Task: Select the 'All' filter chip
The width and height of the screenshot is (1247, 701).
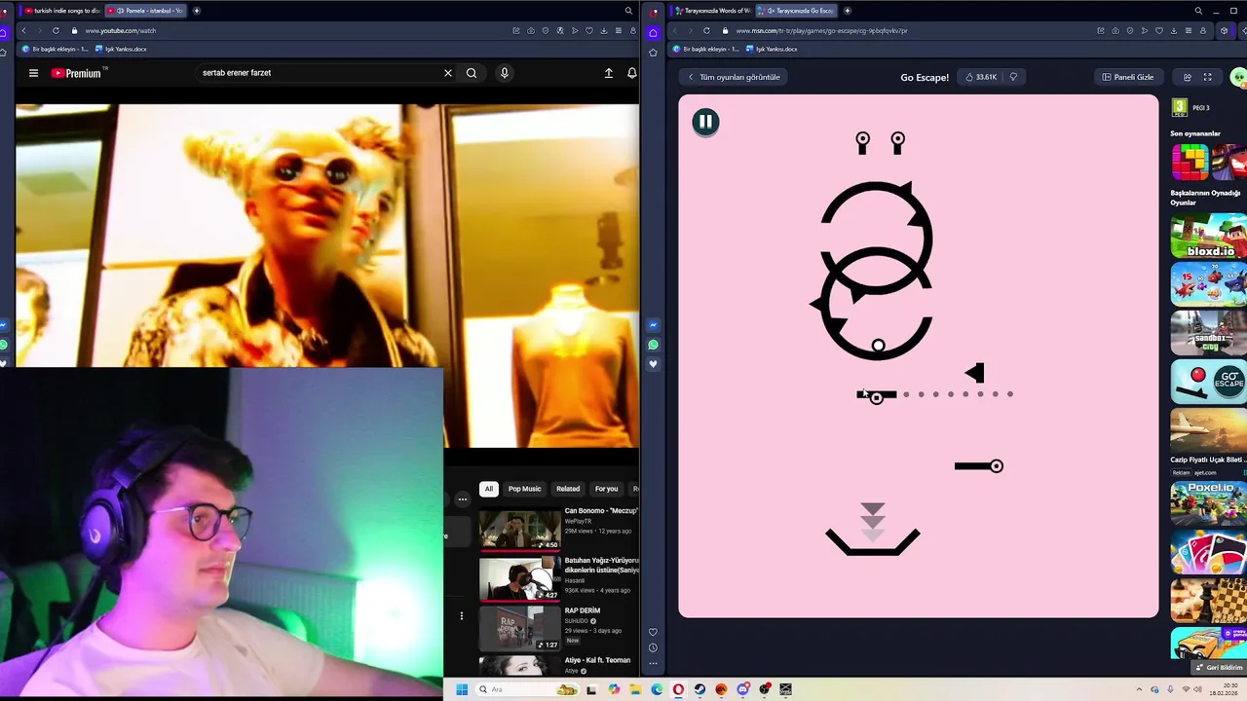Action: point(489,489)
